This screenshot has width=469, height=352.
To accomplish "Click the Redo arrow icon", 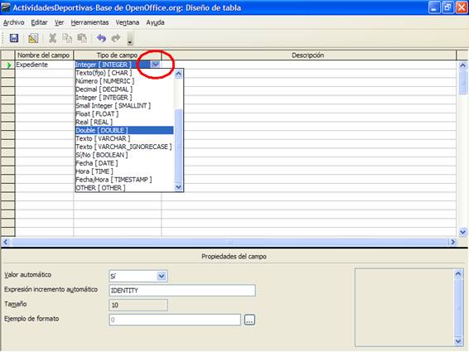I will 116,38.
